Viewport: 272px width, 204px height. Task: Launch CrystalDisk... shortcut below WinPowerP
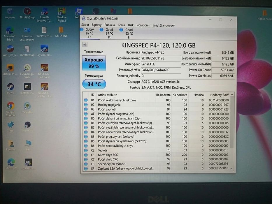44,51
